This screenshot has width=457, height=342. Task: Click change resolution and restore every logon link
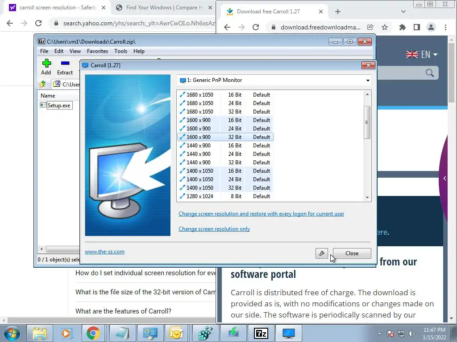click(261, 214)
